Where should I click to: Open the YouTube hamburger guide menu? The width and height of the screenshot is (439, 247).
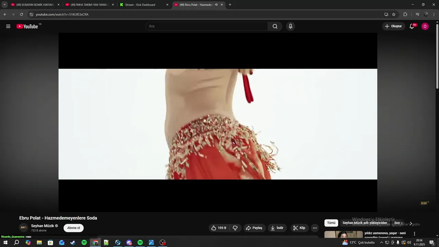[8, 26]
